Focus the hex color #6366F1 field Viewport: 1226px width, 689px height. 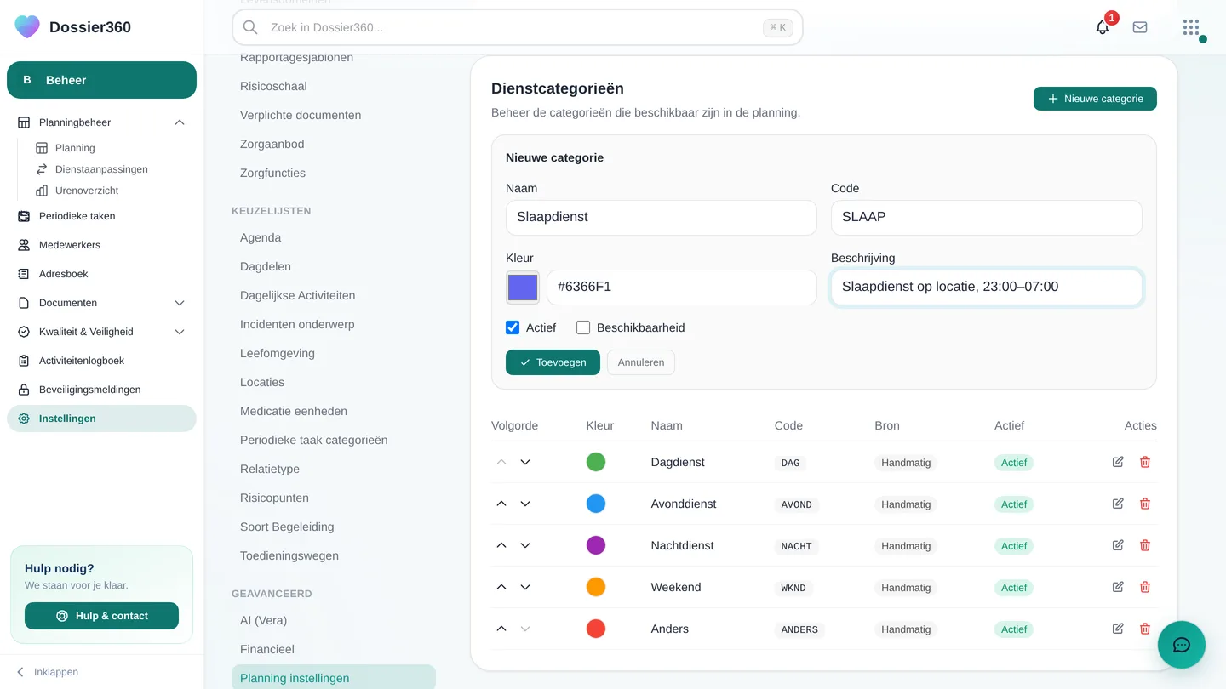click(x=682, y=288)
